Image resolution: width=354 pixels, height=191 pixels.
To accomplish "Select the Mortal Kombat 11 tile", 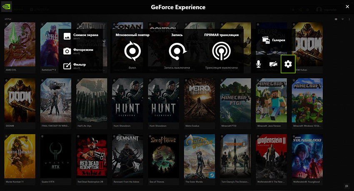I will [x=20, y=156].
